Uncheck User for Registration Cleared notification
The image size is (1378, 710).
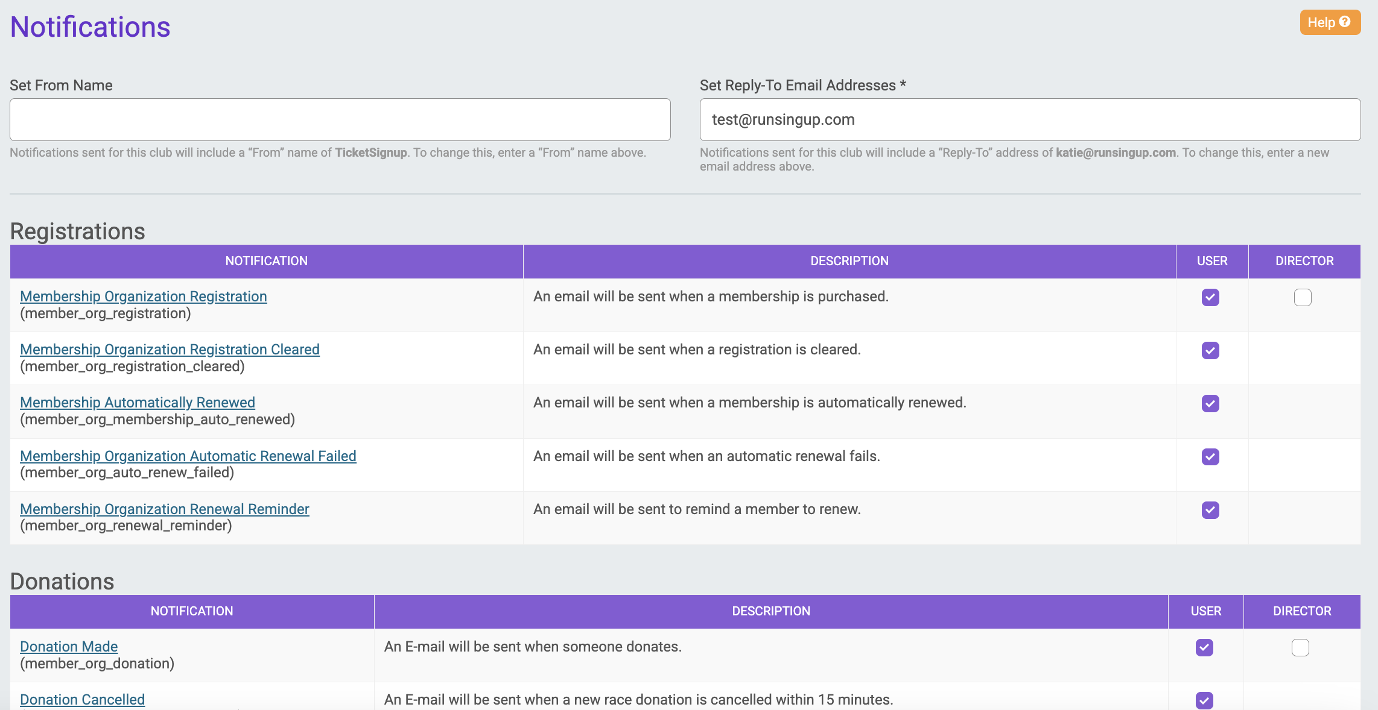pos(1210,350)
